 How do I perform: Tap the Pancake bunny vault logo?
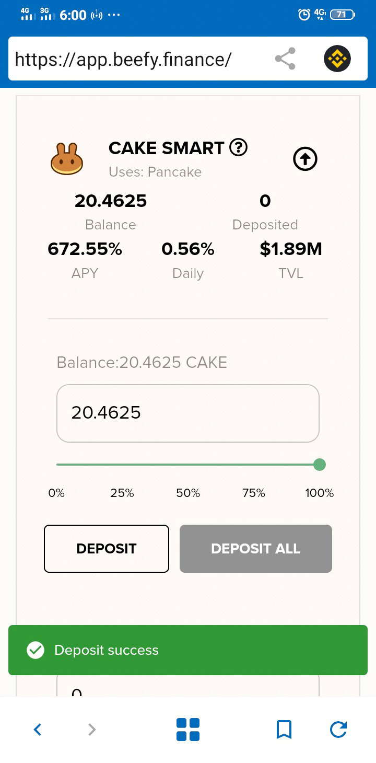coord(66,159)
